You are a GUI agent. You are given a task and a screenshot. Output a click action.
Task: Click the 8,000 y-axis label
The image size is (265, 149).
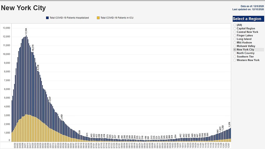coord(7,71)
